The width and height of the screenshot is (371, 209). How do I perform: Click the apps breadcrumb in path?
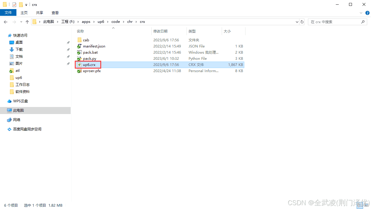(86, 22)
